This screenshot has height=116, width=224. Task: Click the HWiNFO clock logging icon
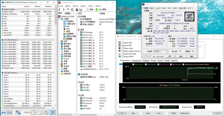[x=34, y=112]
